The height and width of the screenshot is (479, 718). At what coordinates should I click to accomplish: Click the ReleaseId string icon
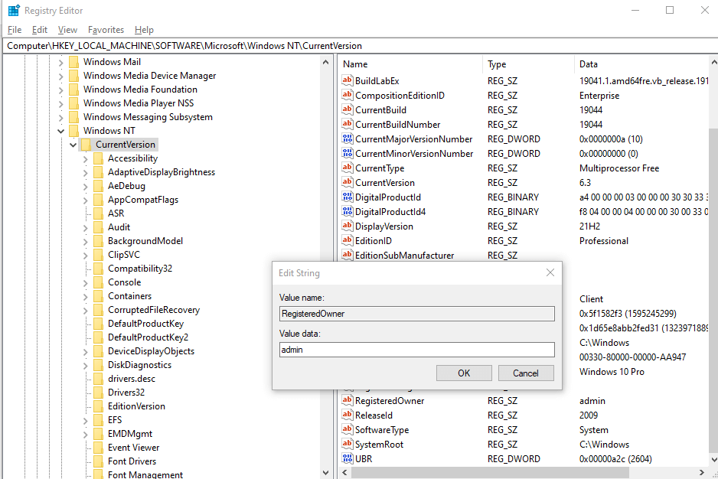pyautogui.click(x=348, y=415)
